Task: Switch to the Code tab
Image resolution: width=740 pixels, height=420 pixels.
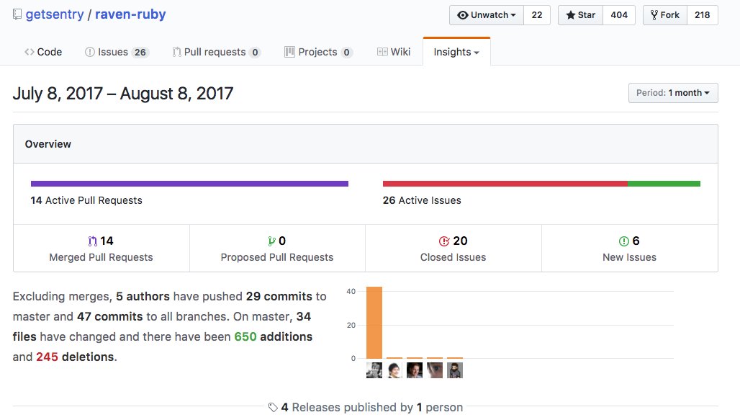Action: tap(43, 52)
